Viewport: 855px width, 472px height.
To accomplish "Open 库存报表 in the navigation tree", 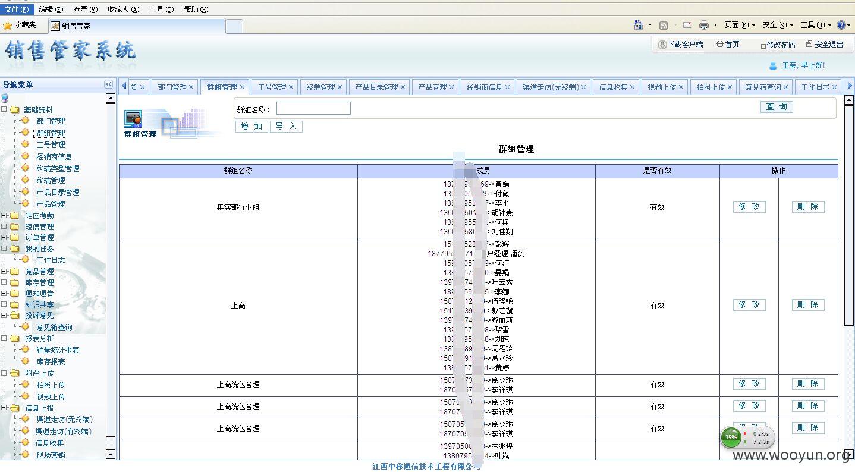I will click(51, 361).
